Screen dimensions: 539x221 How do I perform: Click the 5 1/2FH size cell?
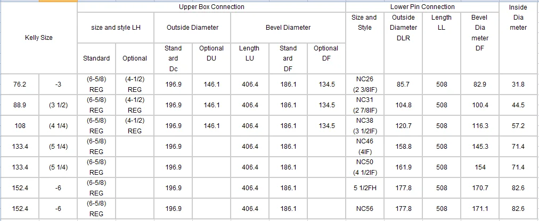pyautogui.click(x=365, y=188)
